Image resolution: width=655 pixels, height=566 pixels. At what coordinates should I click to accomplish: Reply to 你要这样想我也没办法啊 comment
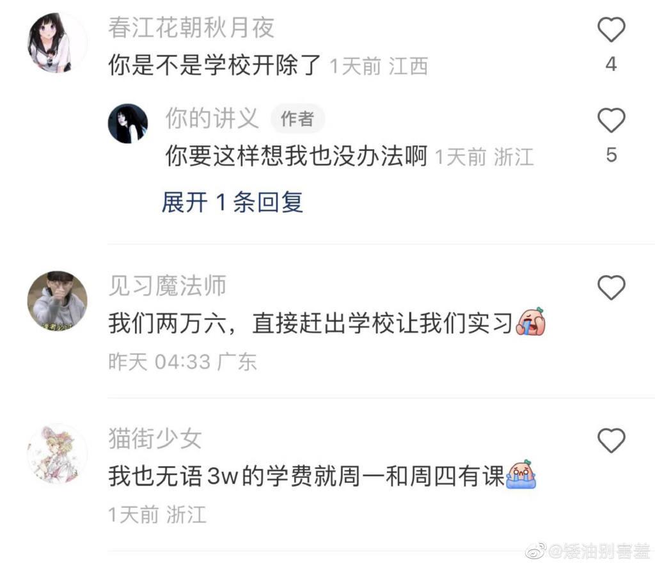297,156
